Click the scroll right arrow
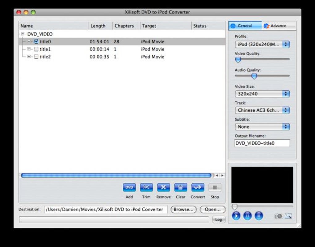The height and width of the screenshot is (247, 315). tap(222, 175)
